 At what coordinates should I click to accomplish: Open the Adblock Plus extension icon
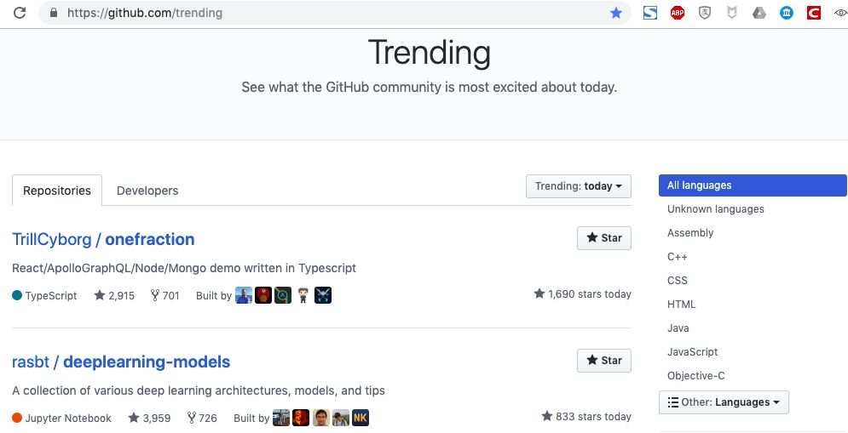coord(678,13)
